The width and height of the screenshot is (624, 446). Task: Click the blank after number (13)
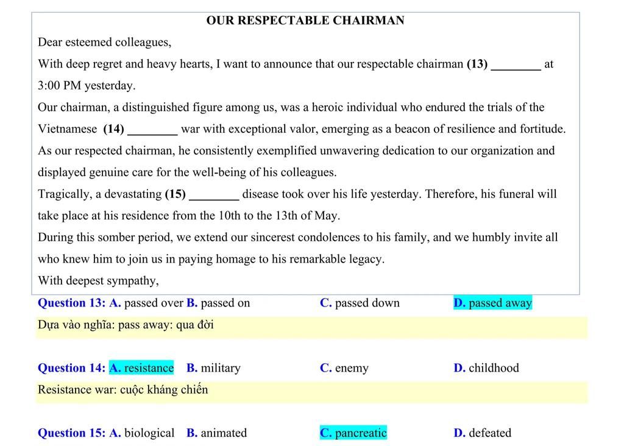coord(516,65)
